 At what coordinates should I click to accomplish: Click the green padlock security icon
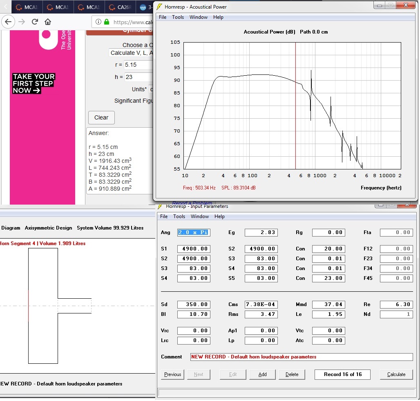click(x=107, y=22)
